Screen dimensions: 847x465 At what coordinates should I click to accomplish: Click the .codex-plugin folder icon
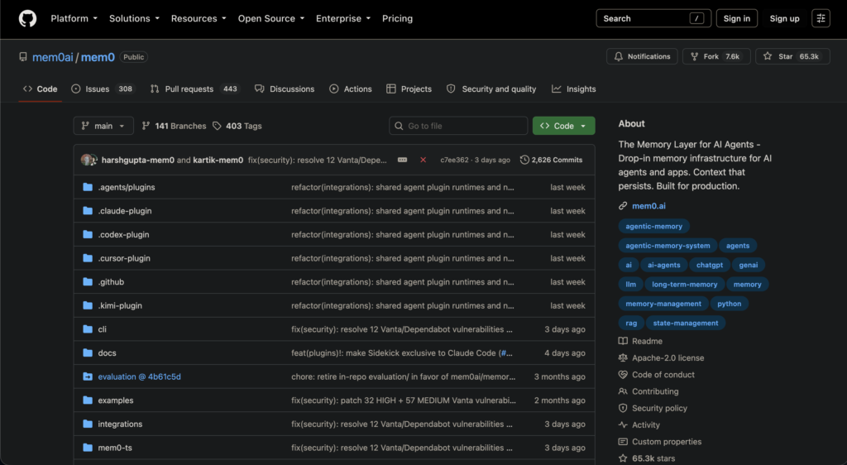tap(88, 234)
